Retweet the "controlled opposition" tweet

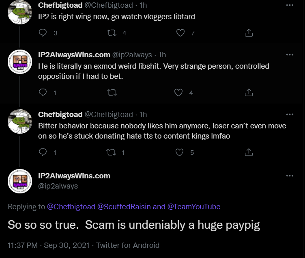pyautogui.click(x=112, y=92)
